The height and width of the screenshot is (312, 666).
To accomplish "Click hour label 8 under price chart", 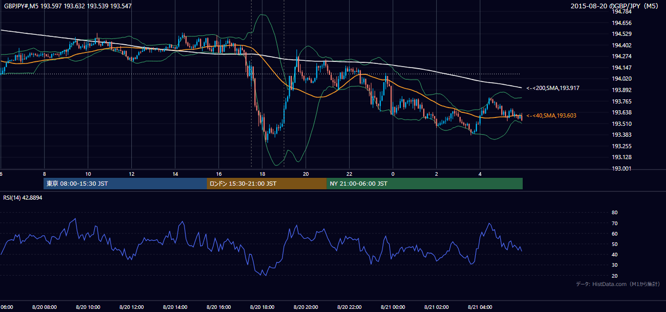I will (x=44, y=174).
